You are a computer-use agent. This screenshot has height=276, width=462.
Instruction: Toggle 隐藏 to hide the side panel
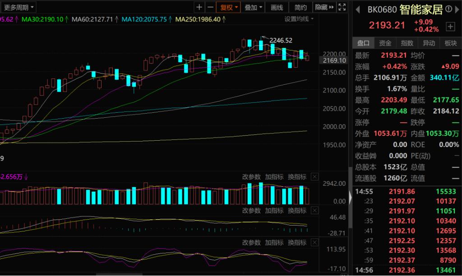point(324,7)
